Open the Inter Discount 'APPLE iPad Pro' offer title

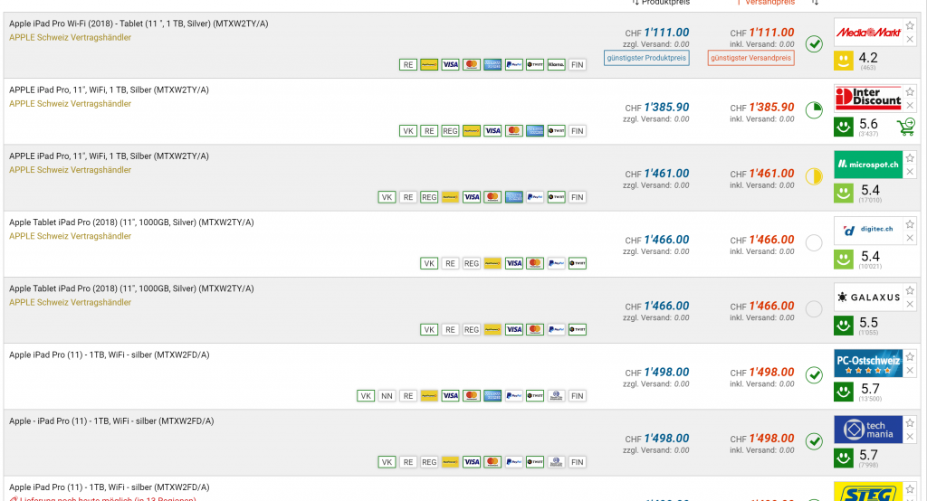(x=109, y=90)
